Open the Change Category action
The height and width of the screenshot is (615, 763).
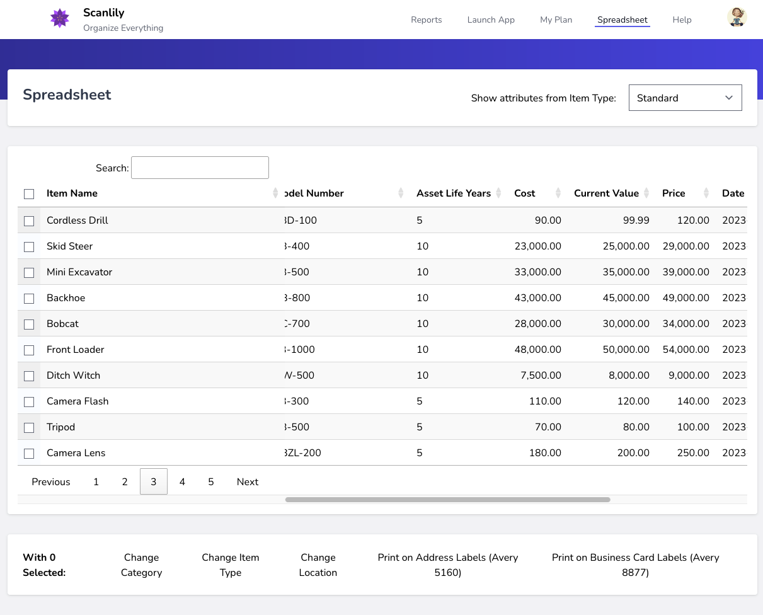[x=141, y=565]
